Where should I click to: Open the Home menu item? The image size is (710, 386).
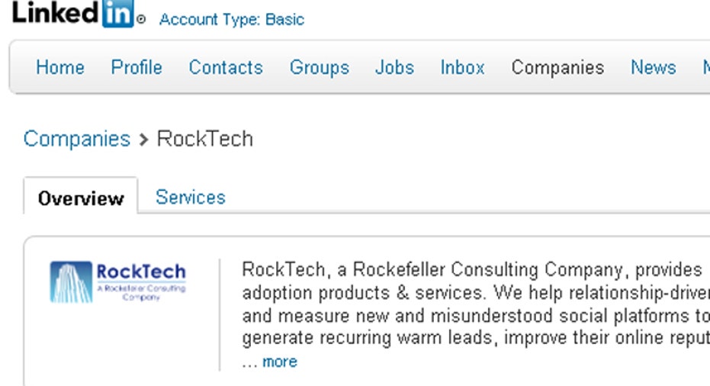point(60,67)
